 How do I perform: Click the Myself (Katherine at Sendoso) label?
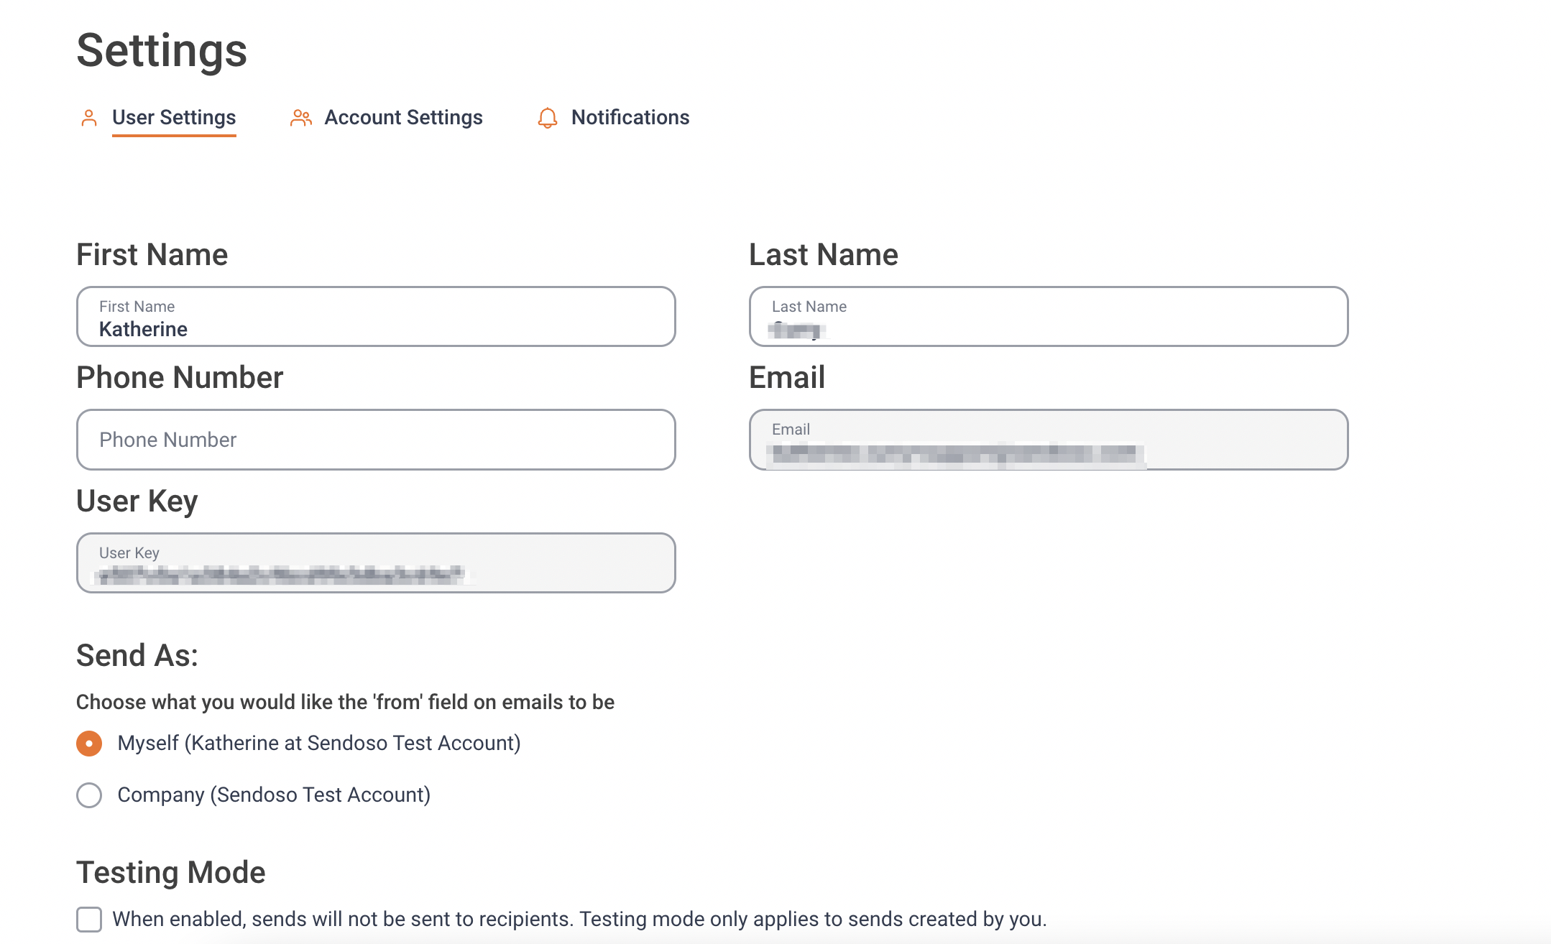coord(319,743)
